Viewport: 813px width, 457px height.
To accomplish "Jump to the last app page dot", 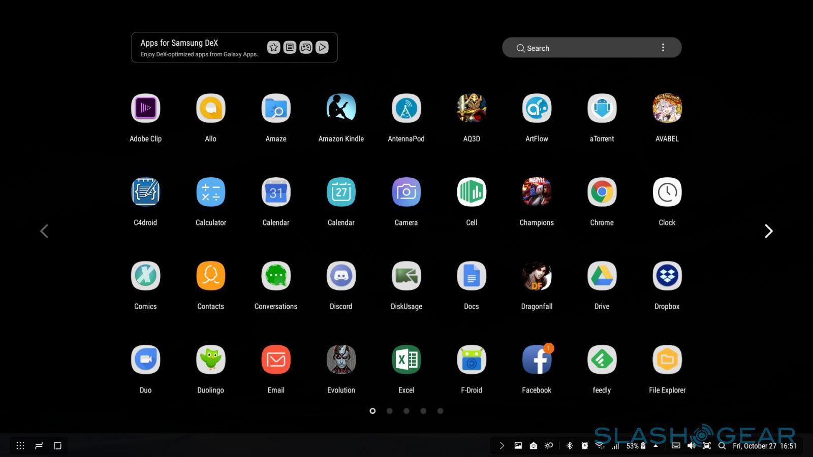I will click(x=440, y=411).
